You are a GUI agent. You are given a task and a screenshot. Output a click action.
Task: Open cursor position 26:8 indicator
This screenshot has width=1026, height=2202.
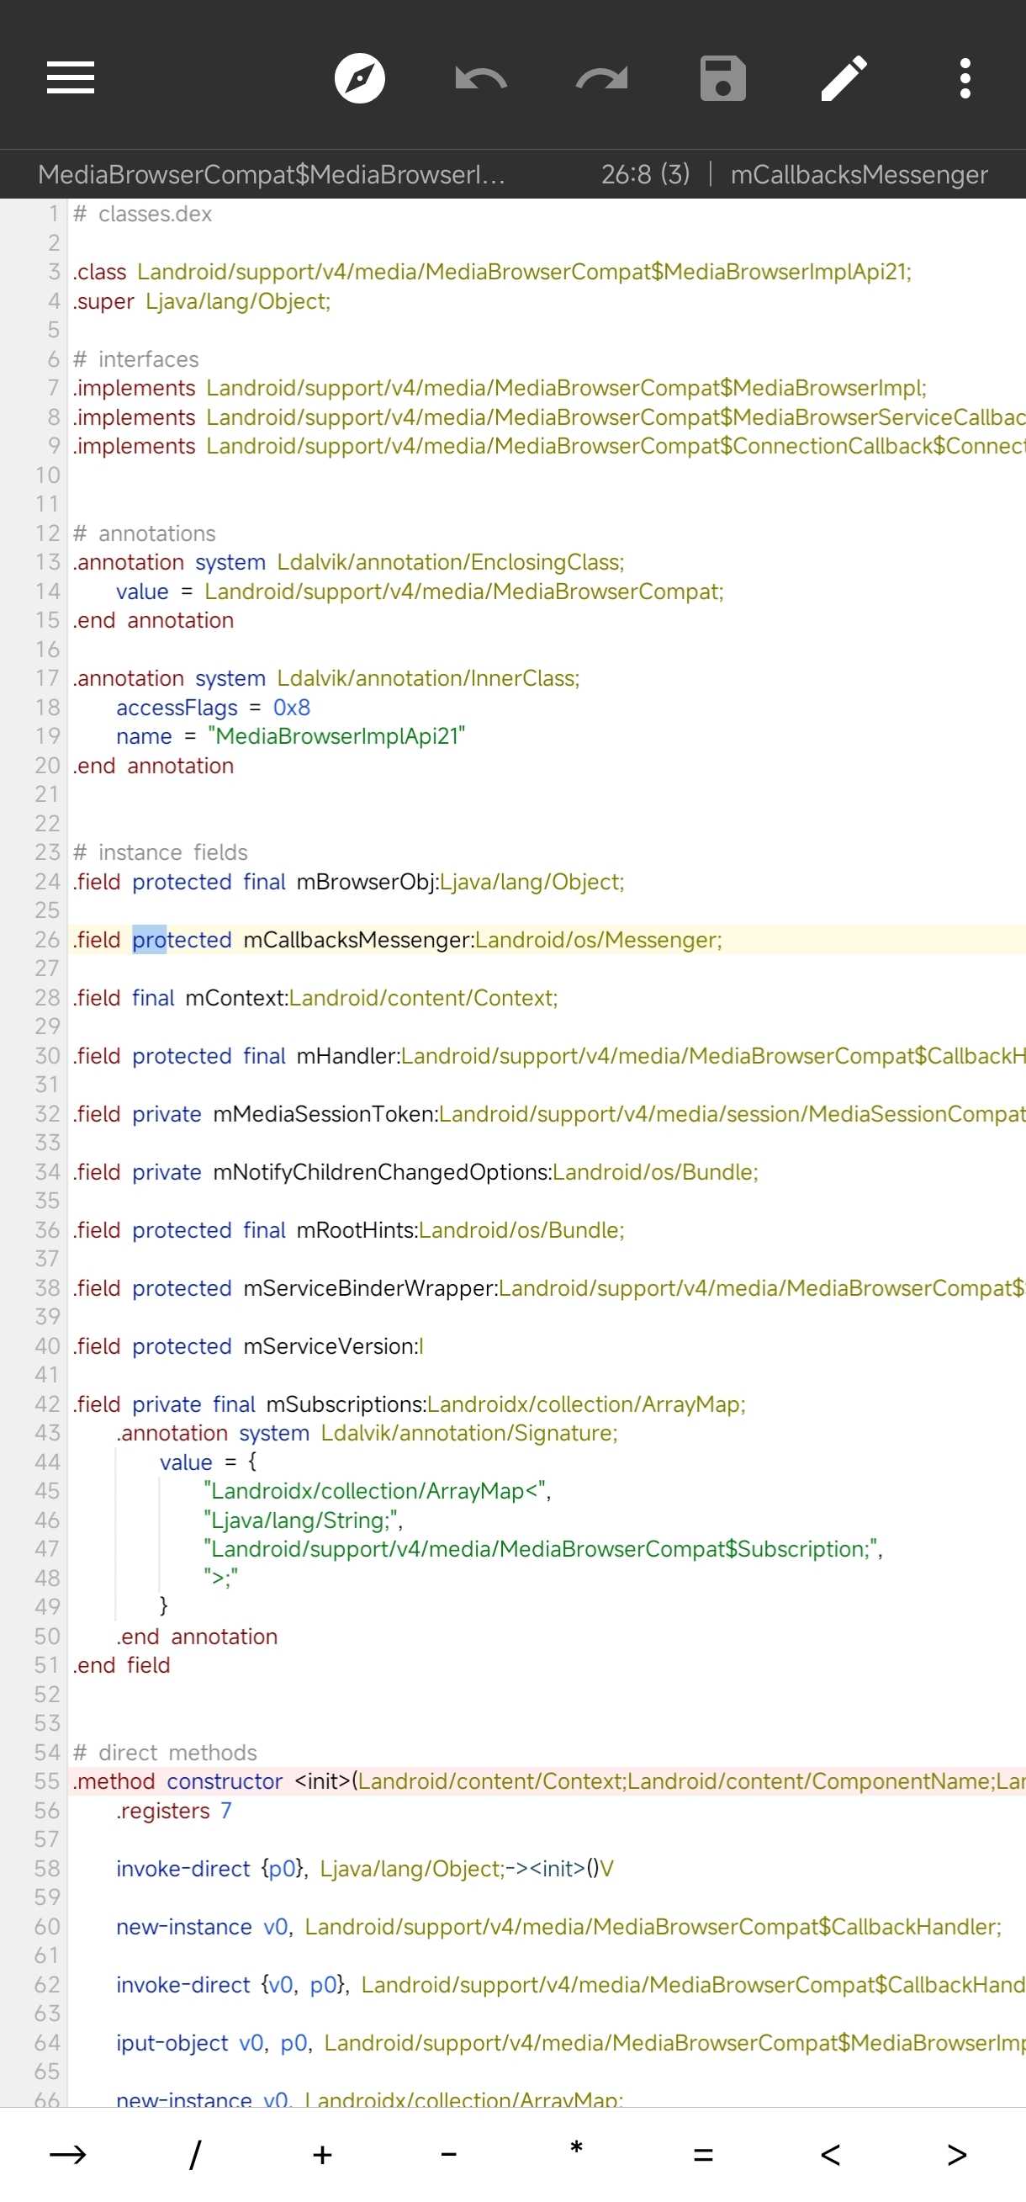645,174
